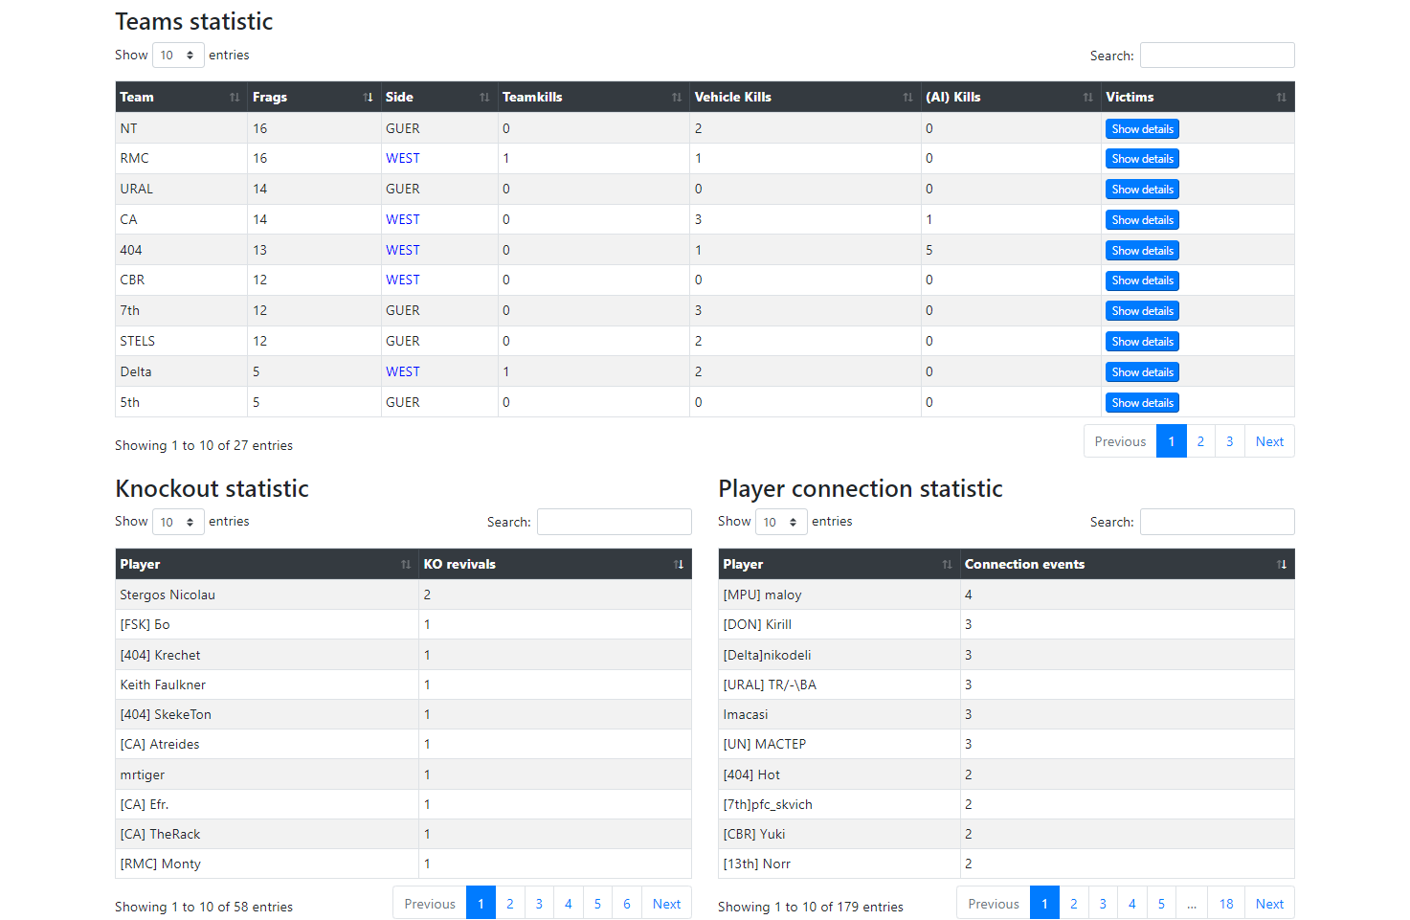Show details for team Delta
Screen dimensions: 1410x920
tap(1141, 371)
